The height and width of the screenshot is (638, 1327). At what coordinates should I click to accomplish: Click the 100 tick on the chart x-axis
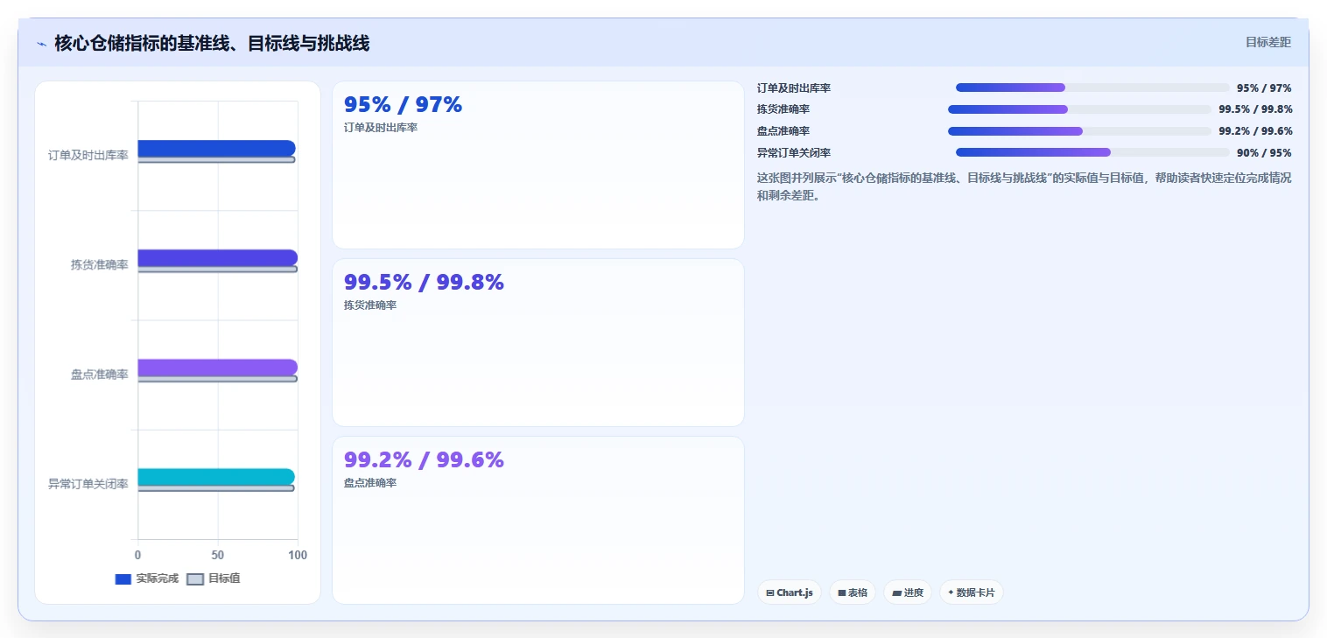click(x=298, y=555)
